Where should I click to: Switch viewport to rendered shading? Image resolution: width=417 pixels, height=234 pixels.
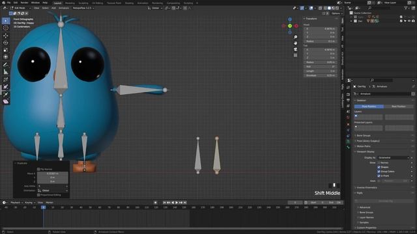click(x=337, y=8)
